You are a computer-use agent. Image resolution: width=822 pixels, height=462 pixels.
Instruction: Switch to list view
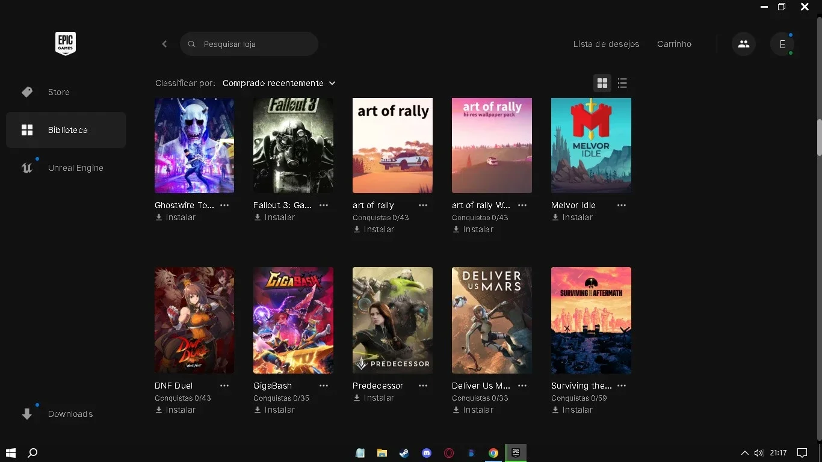coord(622,83)
